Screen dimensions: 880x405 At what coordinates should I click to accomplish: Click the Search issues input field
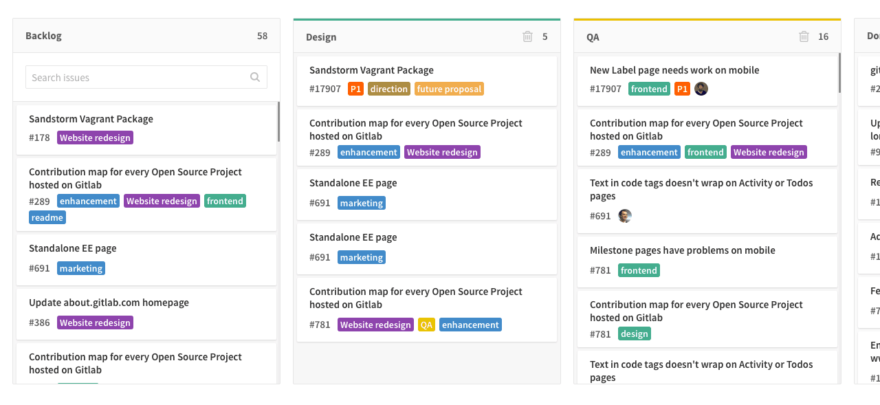point(137,77)
